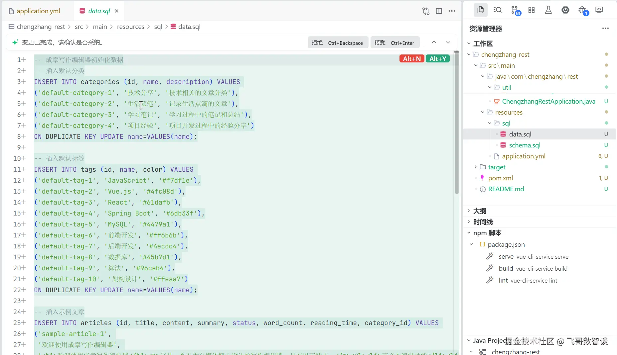Click the wrench icon beside build script
This screenshot has height=355, width=617.
(490, 268)
